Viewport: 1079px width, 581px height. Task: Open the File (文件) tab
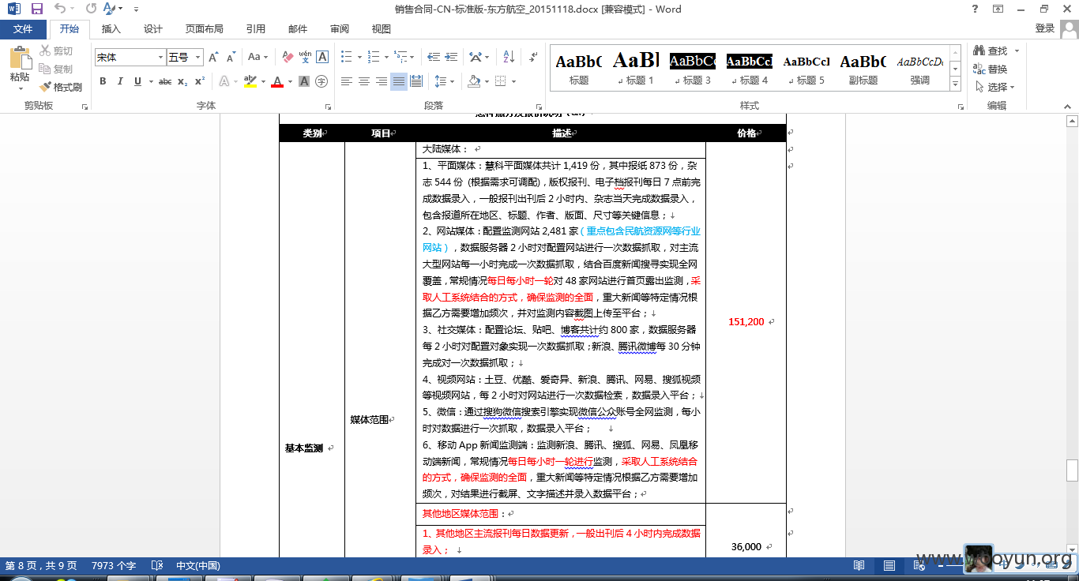point(23,29)
